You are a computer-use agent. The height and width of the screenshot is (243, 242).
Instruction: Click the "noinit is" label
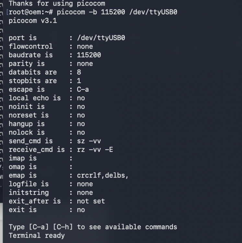27,107
